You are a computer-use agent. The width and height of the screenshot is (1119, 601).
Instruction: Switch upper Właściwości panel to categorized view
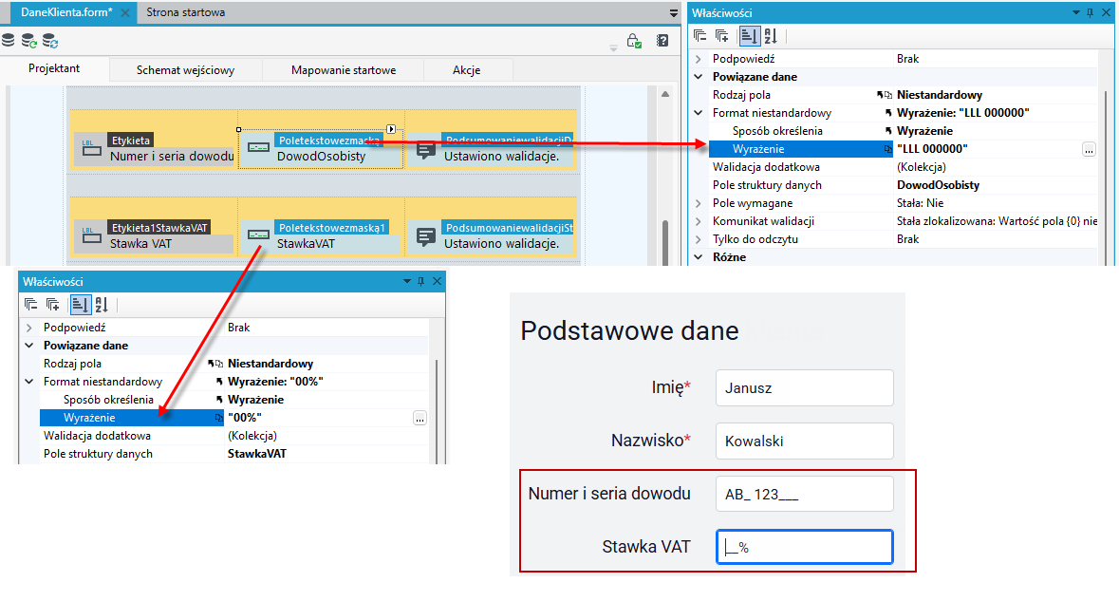coord(749,36)
